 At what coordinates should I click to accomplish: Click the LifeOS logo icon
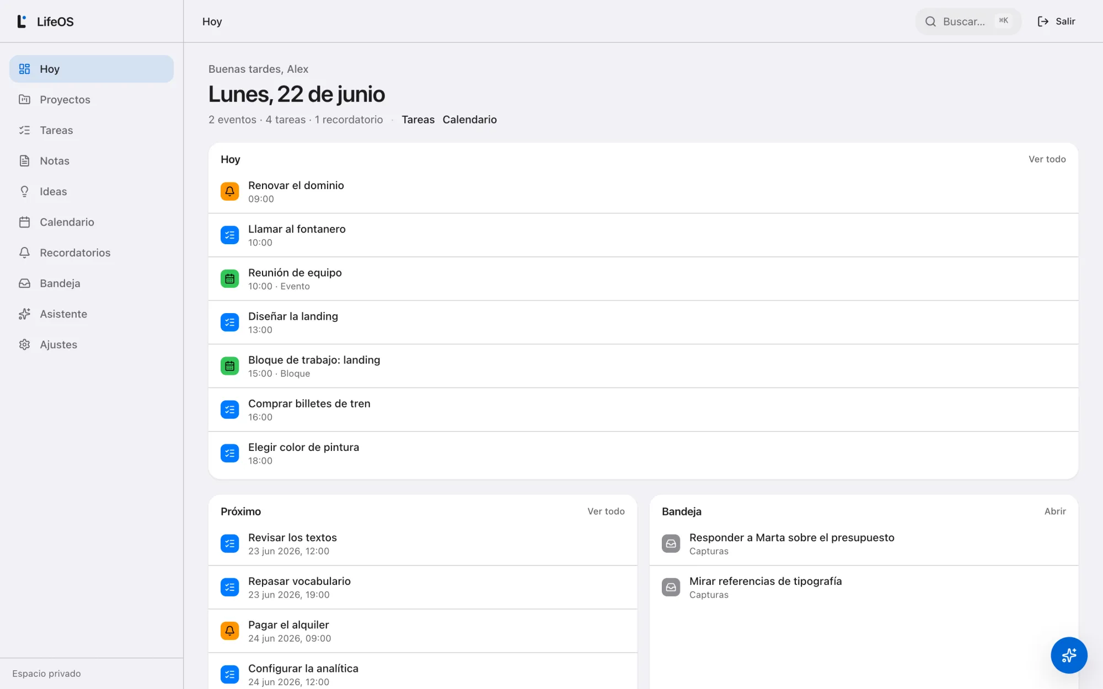click(x=22, y=21)
